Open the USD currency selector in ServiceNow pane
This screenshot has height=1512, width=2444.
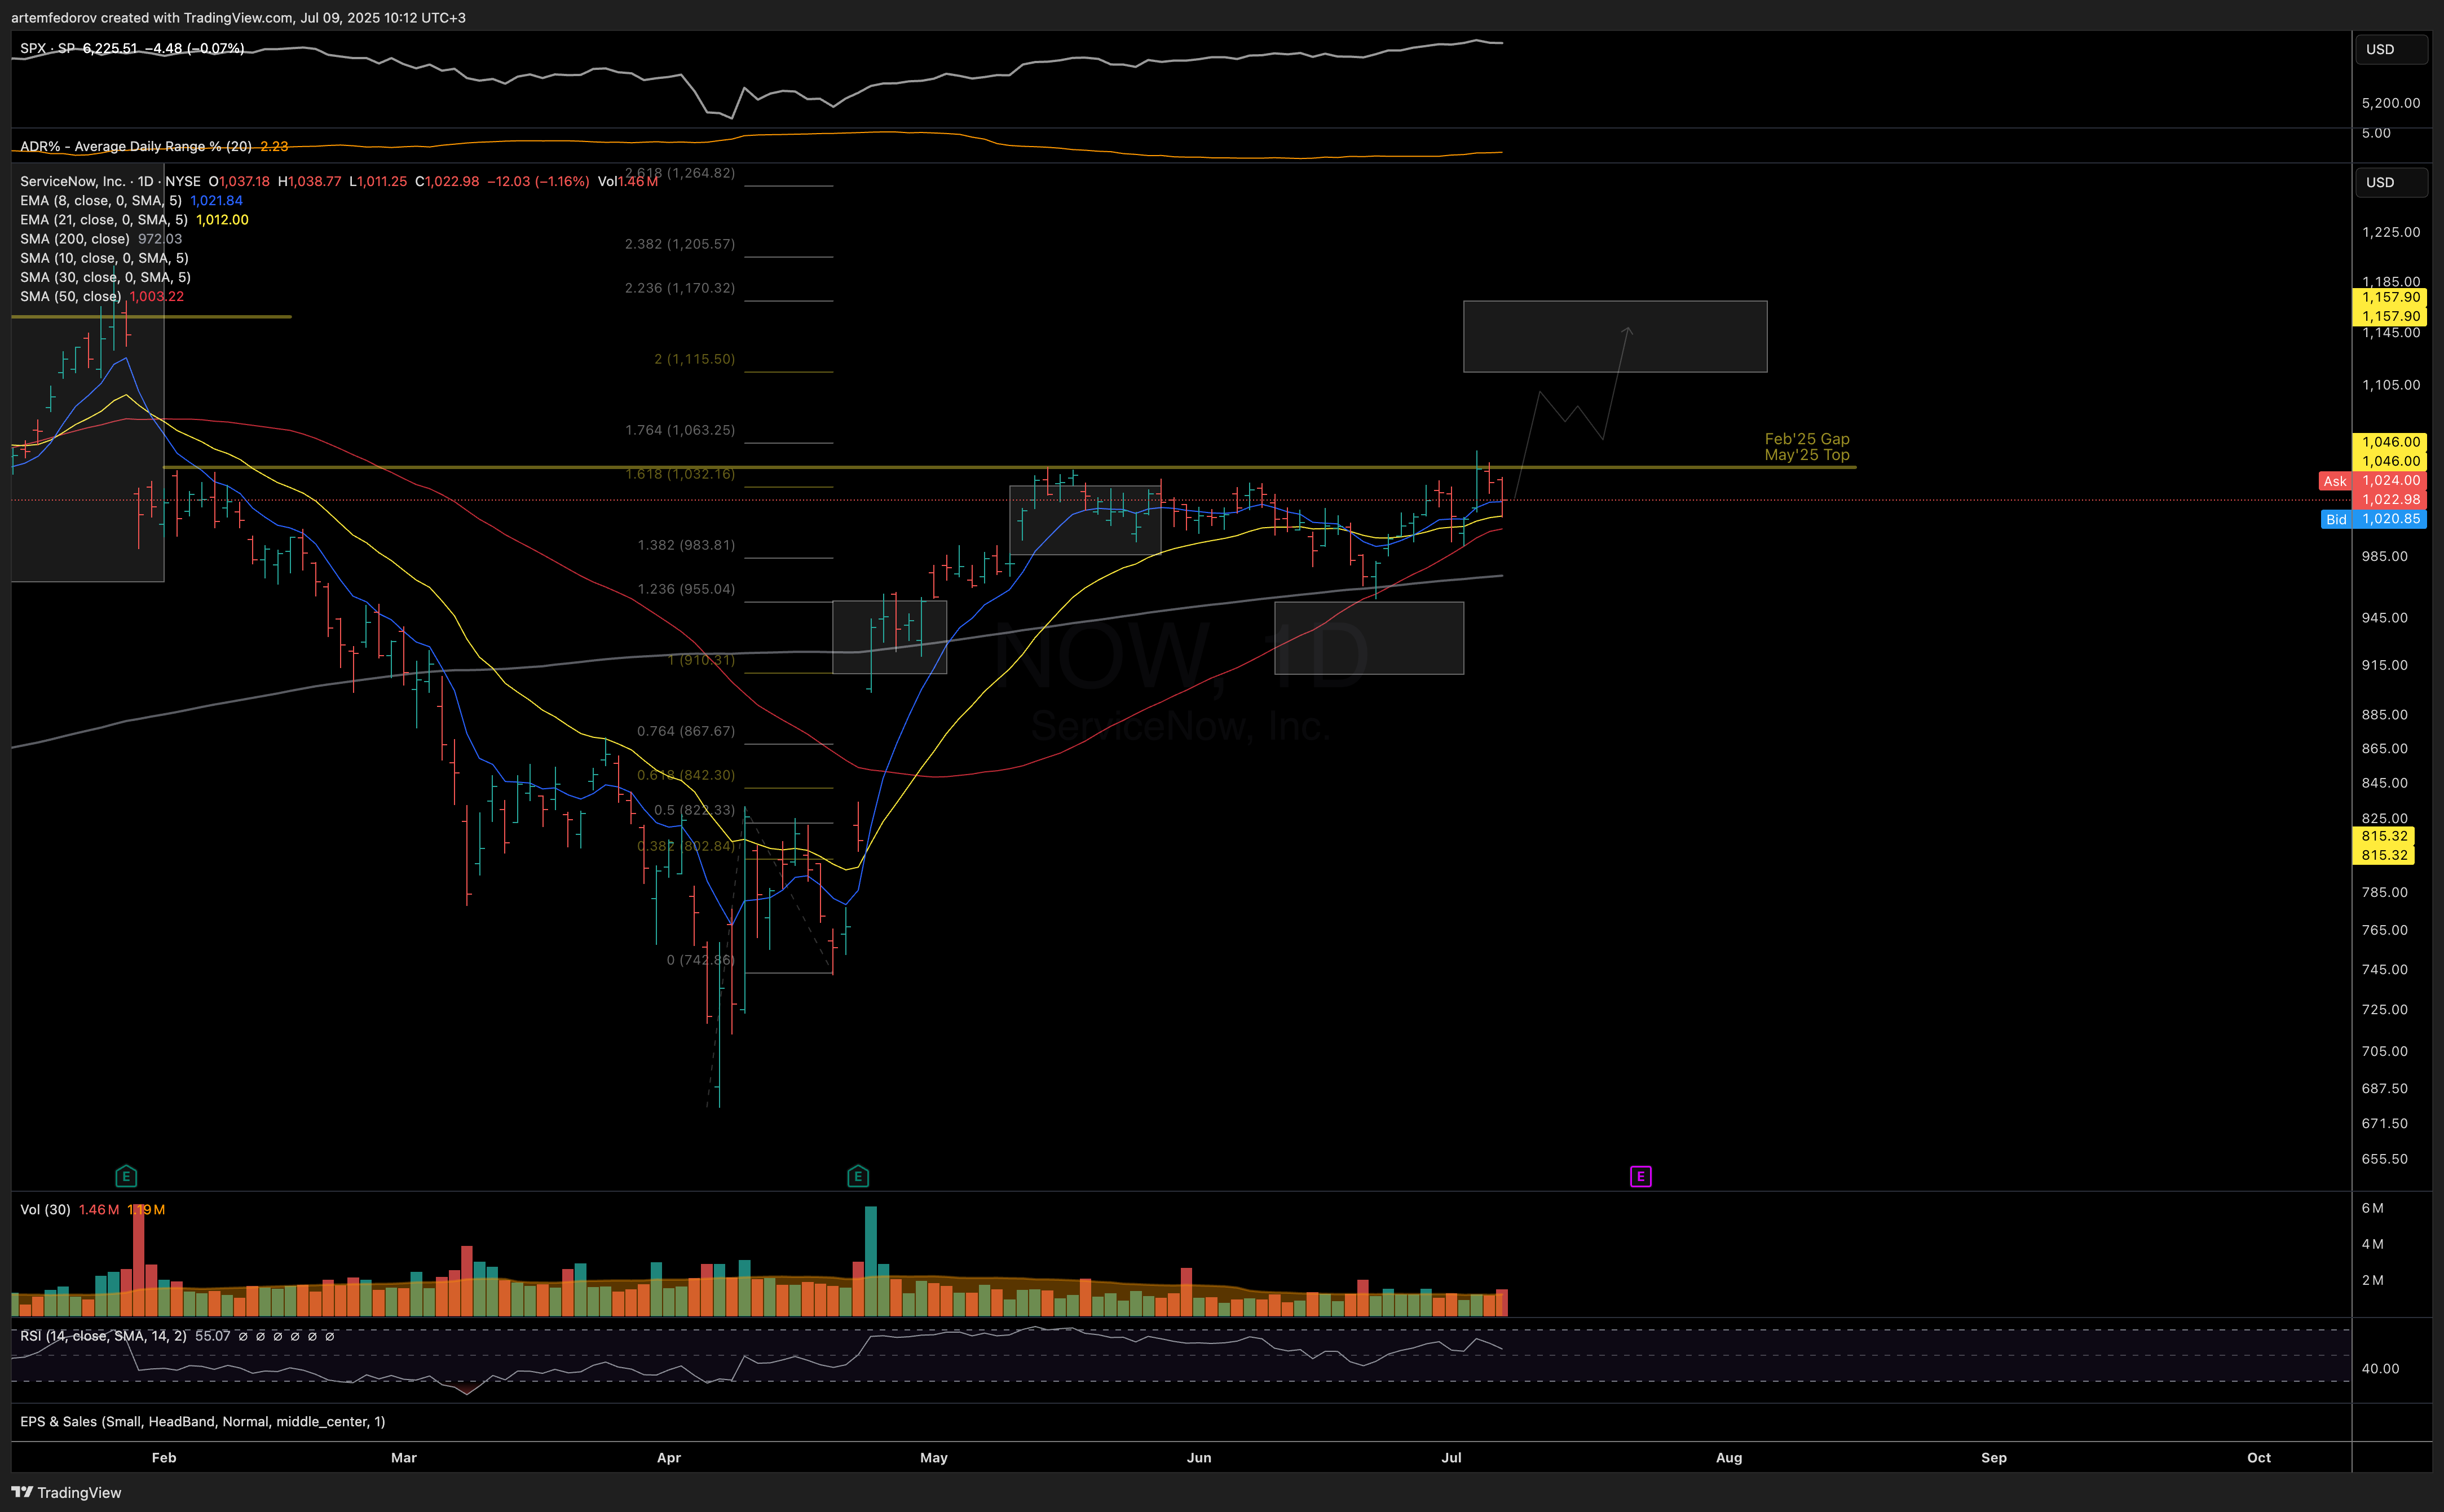[2391, 182]
